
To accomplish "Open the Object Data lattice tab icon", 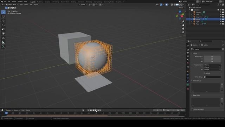I will tap(188, 85).
